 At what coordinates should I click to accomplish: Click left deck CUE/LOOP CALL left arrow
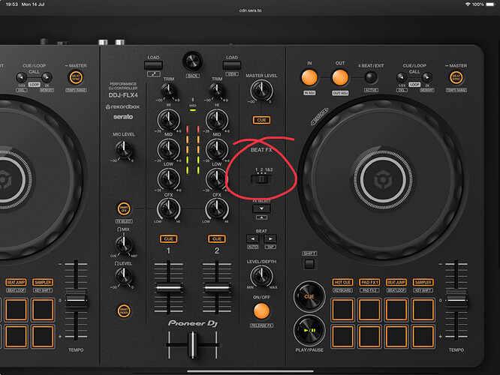click(21, 77)
